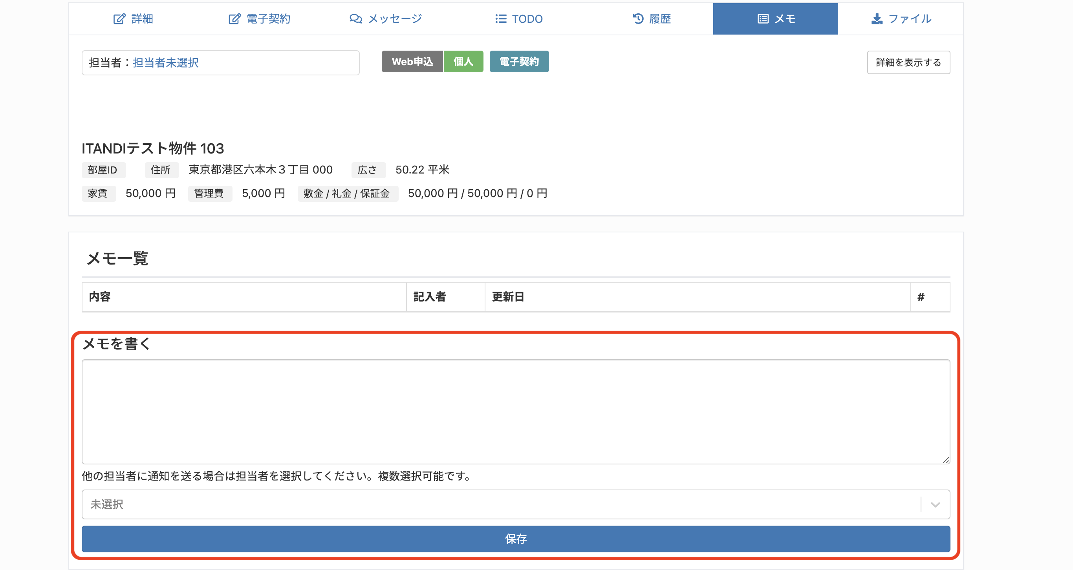Click the 記入者 column header
Viewport: 1073px width, 570px height.
coord(445,297)
